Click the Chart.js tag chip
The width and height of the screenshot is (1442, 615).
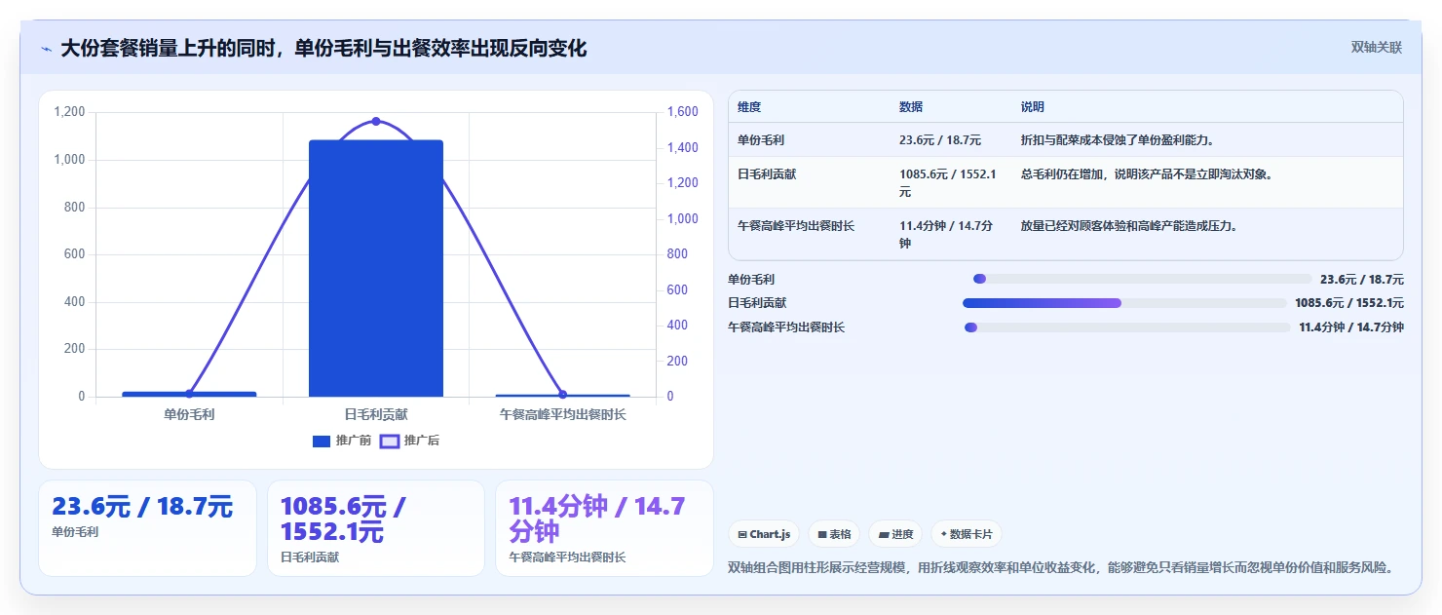764,534
